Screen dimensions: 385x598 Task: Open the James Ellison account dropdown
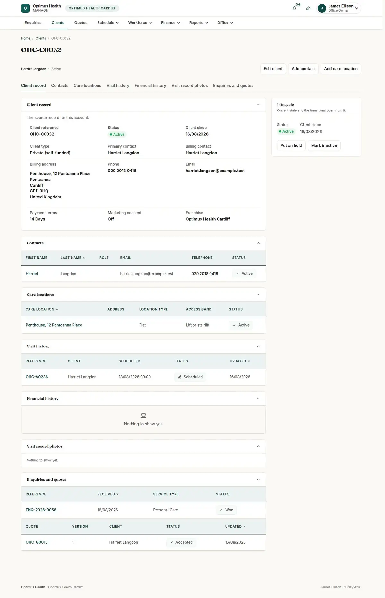[339, 8]
